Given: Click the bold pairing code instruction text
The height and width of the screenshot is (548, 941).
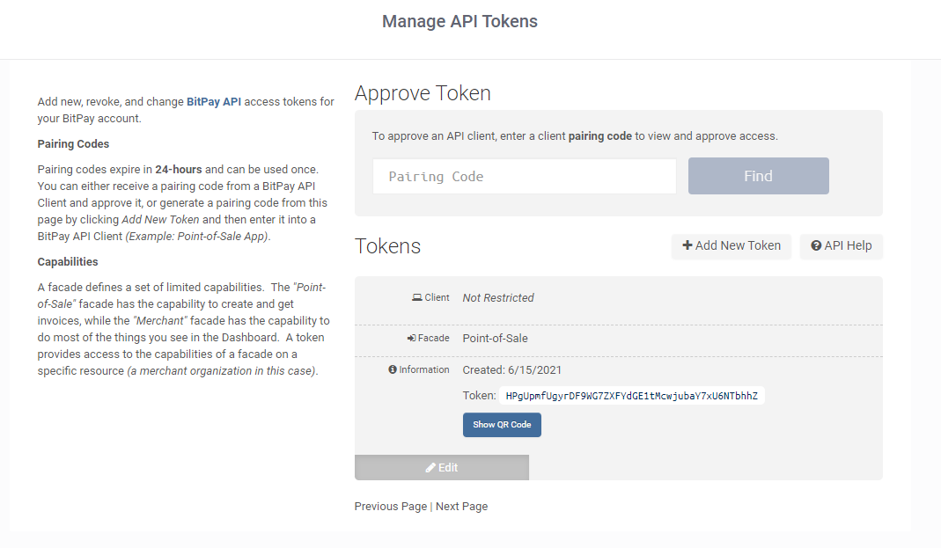Looking at the screenshot, I should tap(600, 136).
